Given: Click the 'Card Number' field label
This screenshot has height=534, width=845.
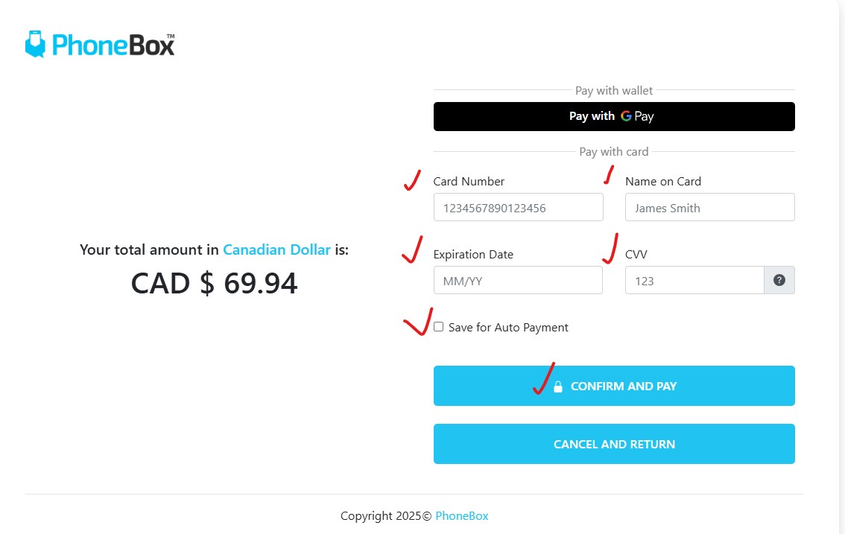Looking at the screenshot, I should click(469, 182).
